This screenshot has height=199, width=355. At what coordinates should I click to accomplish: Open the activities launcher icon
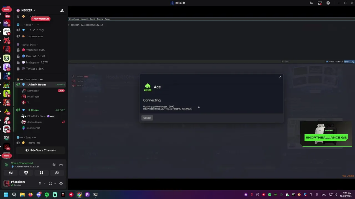(42, 173)
